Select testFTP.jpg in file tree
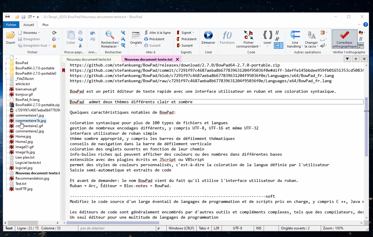Viewport: 373px width, 237px height. coord(24,189)
